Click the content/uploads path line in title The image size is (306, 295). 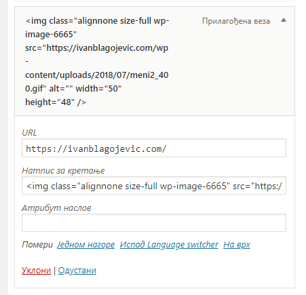pyautogui.click(x=97, y=75)
